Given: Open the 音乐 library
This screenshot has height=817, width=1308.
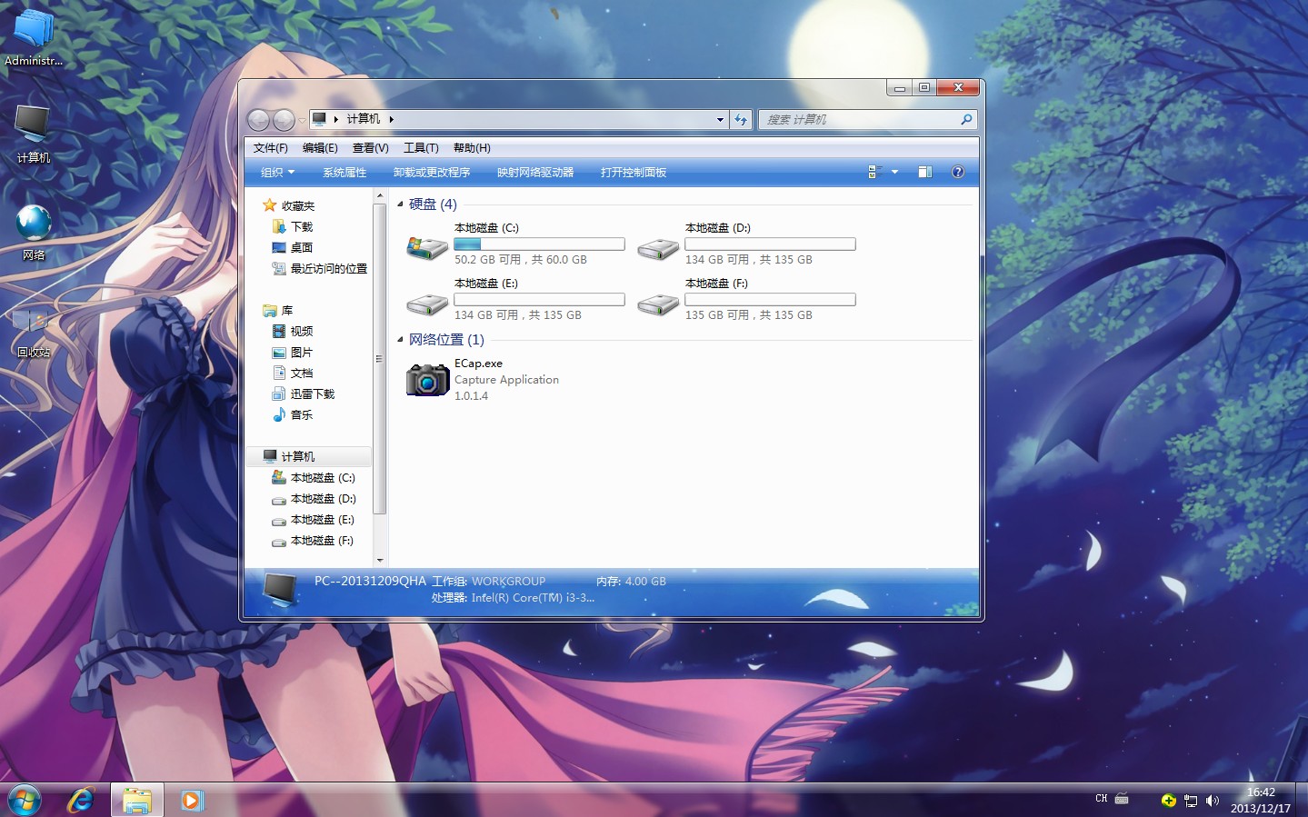Looking at the screenshot, I should pyautogui.click(x=301, y=415).
